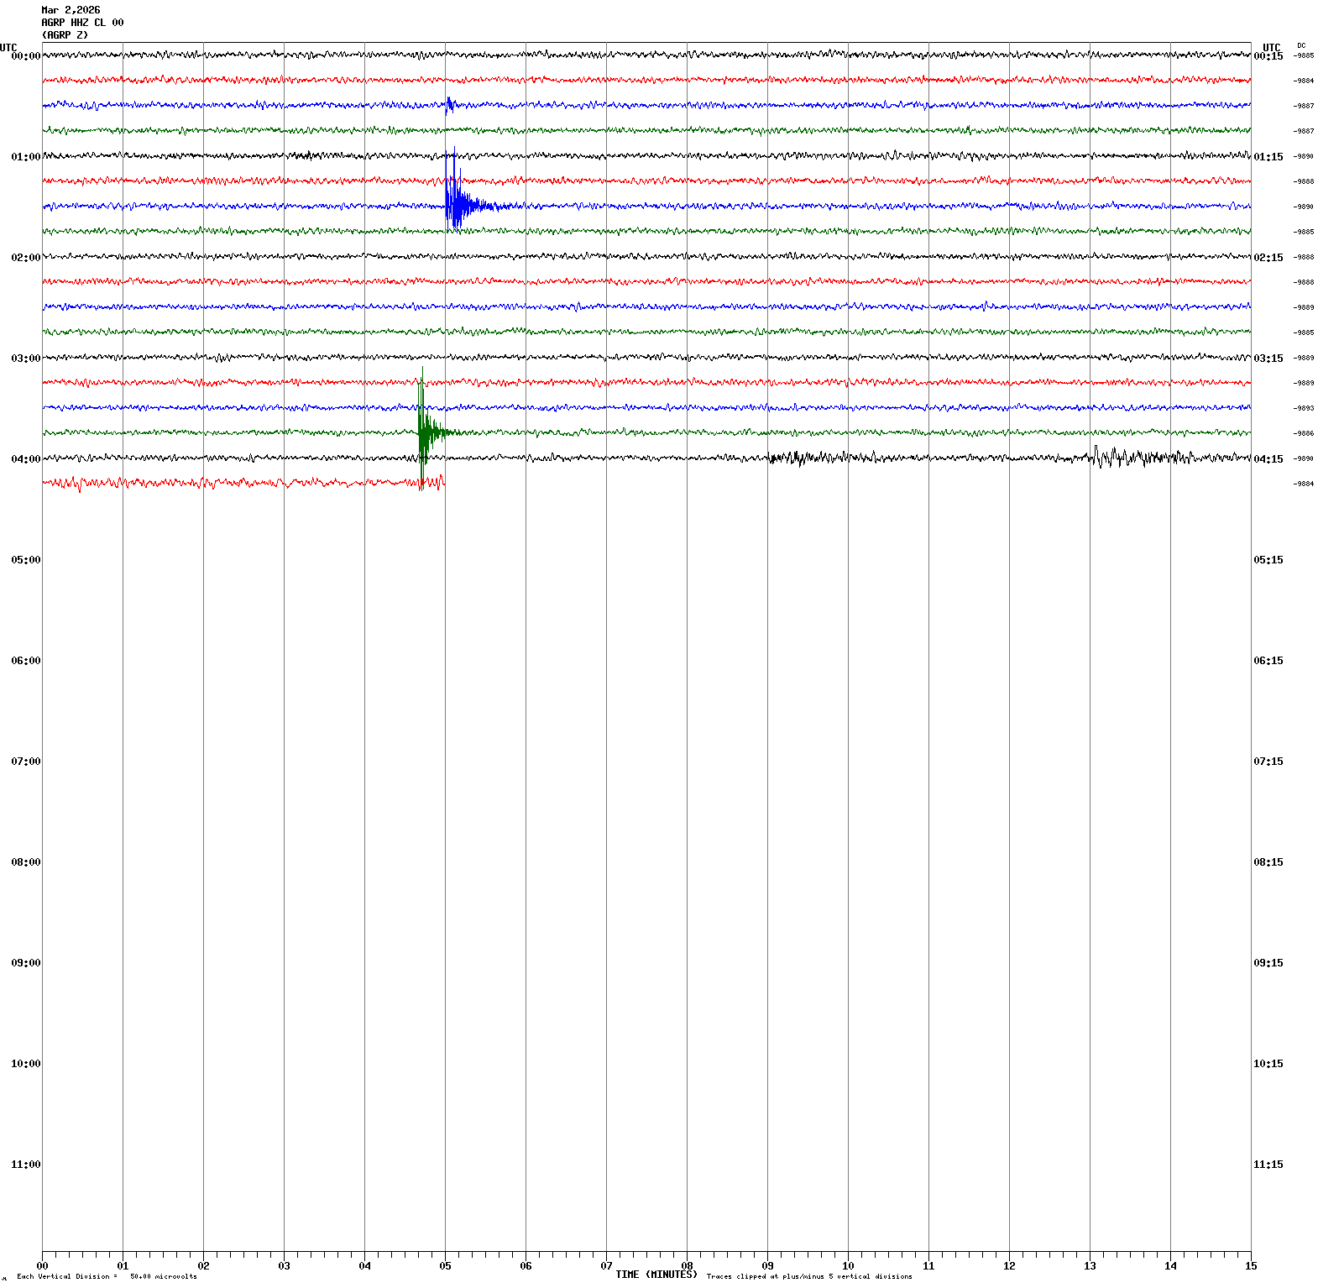Screen dimensions: 1318x1288
Task: Click the 04:00 UTC label on left axis
Action: coord(25,459)
